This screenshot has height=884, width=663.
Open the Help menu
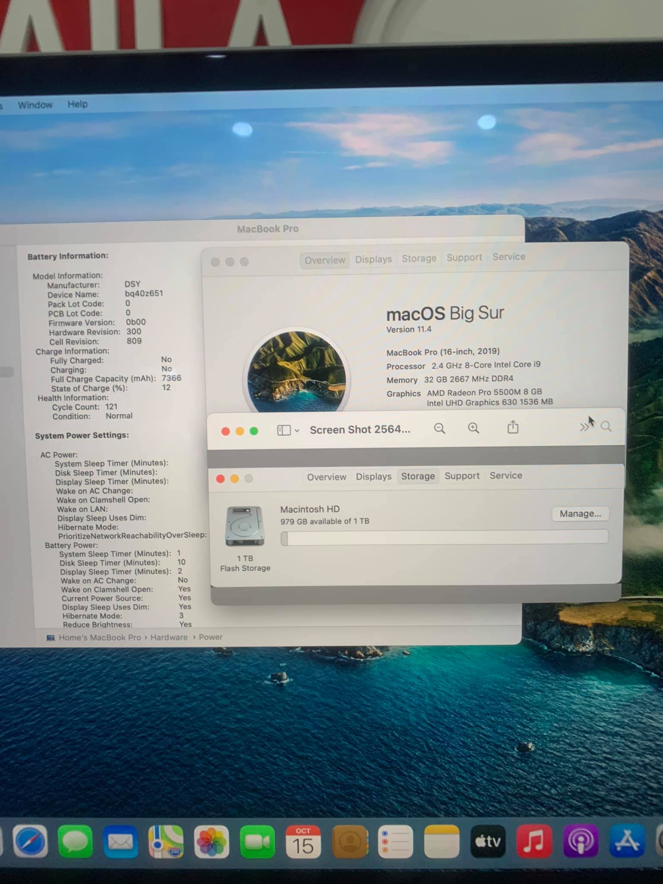[x=78, y=104]
